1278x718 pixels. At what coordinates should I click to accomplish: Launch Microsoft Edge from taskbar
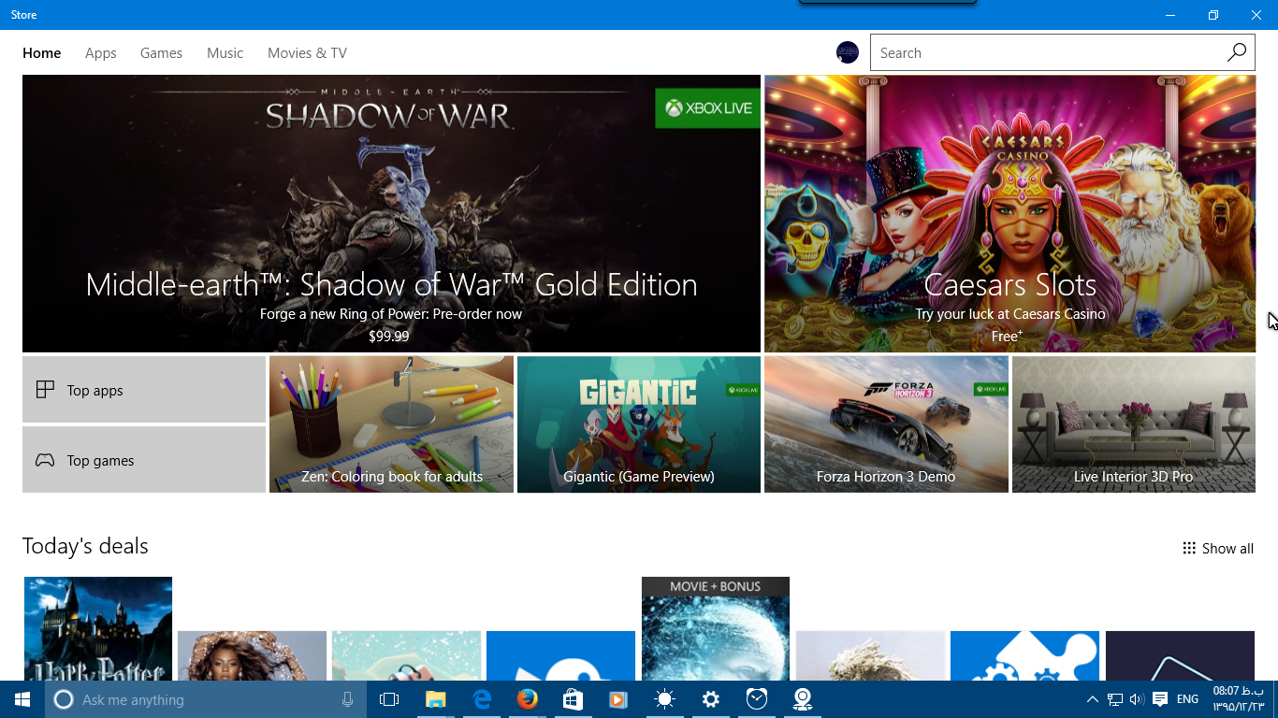pyautogui.click(x=482, y=699)
